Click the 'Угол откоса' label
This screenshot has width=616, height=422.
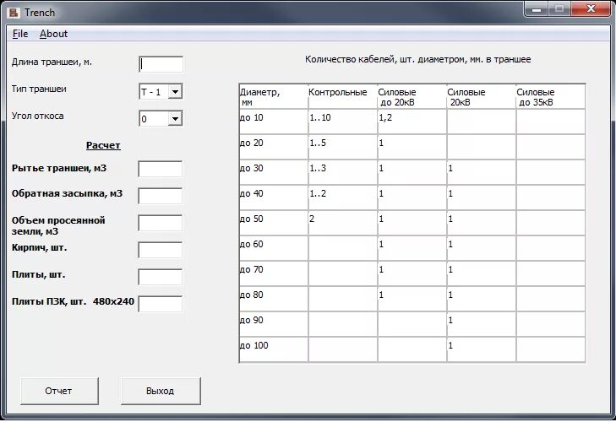(x=38, y=116)
